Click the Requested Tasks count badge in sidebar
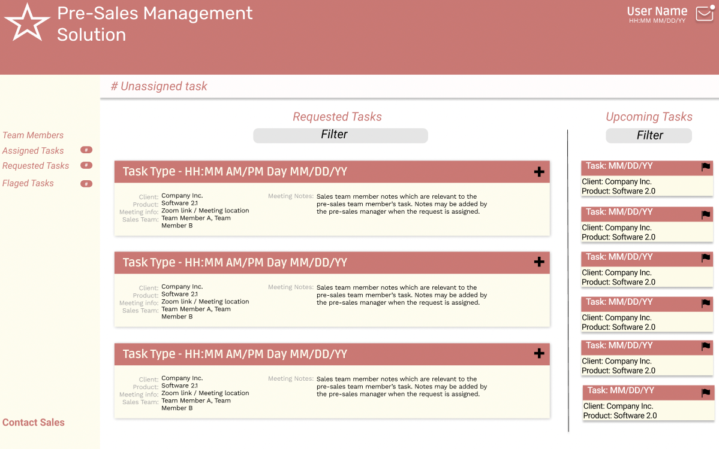719x449 pixels. pos(86,165)
